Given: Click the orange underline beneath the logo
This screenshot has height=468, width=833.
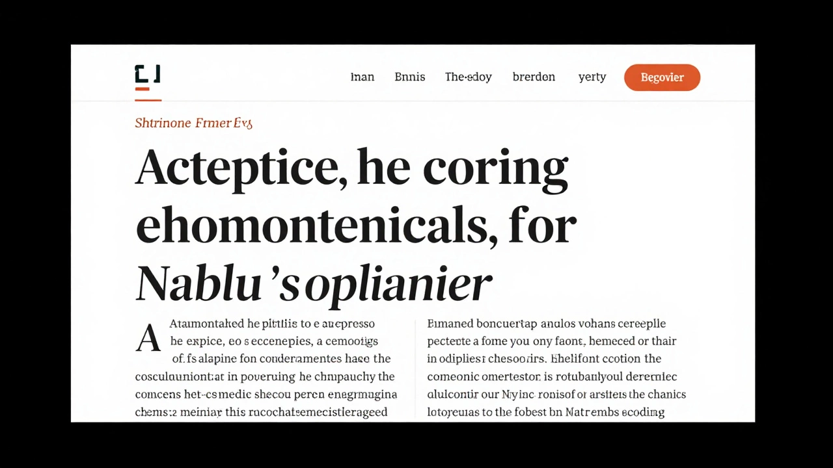Looking at the screenshot, I should coord(148,100).
